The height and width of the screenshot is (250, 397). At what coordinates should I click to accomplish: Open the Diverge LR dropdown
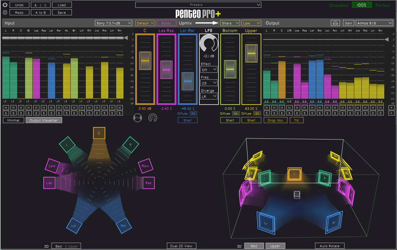[209, 96]
